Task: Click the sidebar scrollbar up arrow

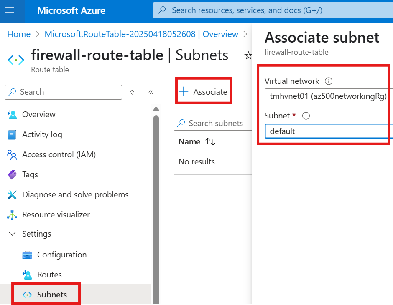Action: click(156, 109)
